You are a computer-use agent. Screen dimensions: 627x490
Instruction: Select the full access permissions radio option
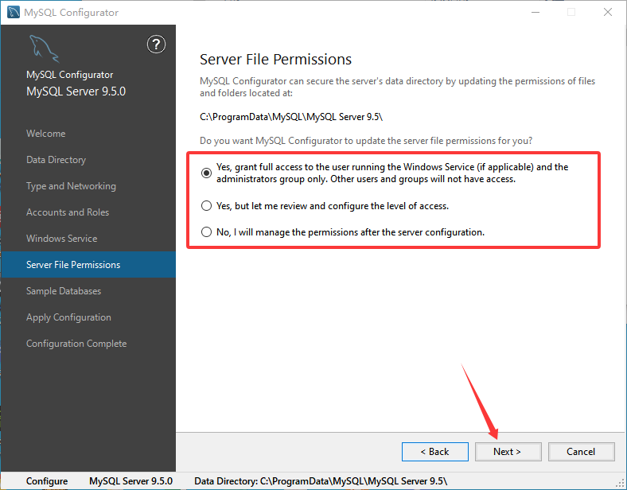[208, 173]
